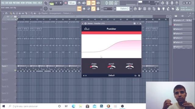Open the TOOLS menu
Viewport: 195px width, 109px height.
(35, 3)
